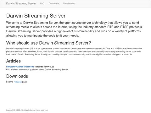Click the Apple Inc. copyright notice

tap(27, 110)
